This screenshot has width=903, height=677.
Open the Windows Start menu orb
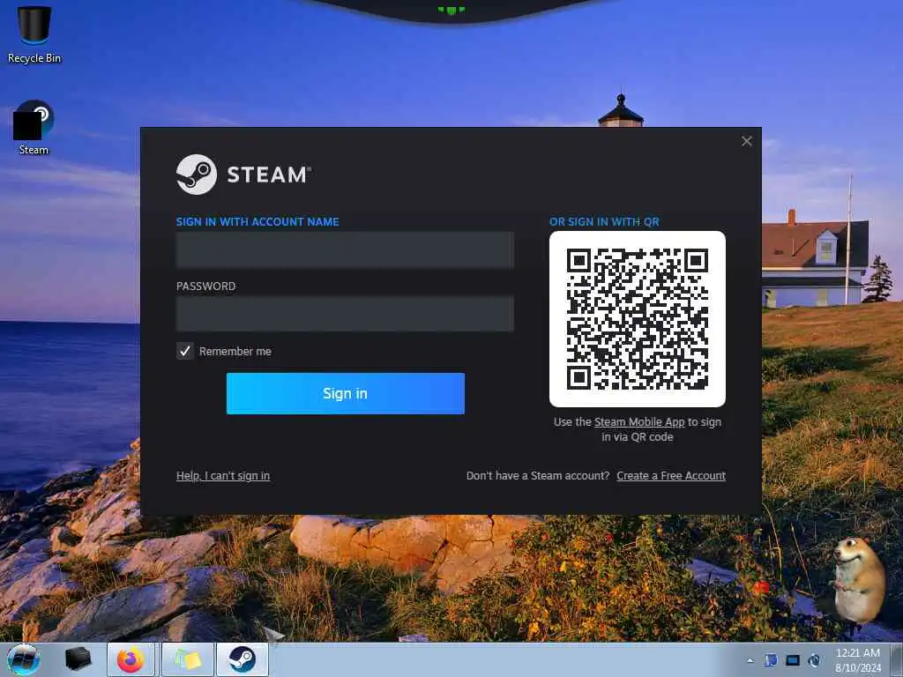(24, 659)
